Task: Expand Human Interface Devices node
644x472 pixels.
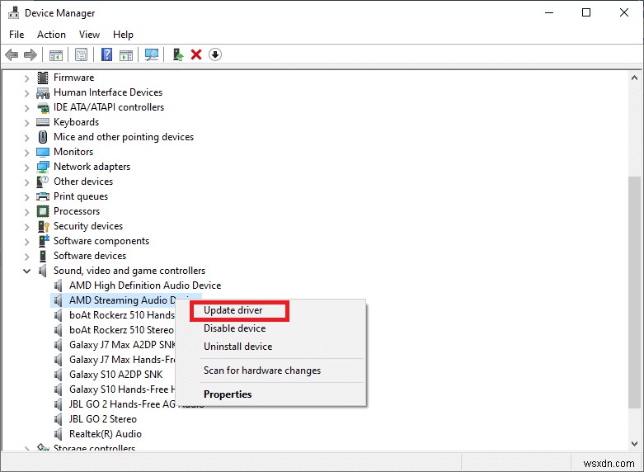Action: (26, 92)
